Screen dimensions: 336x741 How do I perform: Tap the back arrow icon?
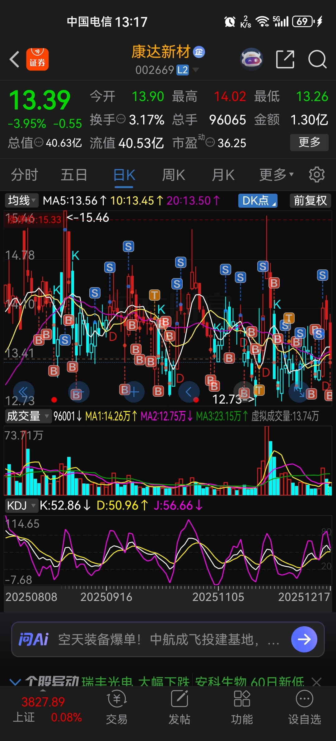(15, 59)
